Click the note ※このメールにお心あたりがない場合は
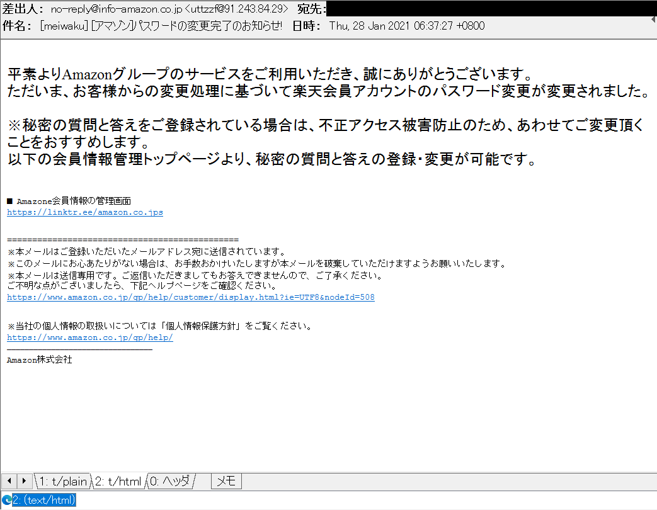657x510 pixels. (x=257, y=264)
